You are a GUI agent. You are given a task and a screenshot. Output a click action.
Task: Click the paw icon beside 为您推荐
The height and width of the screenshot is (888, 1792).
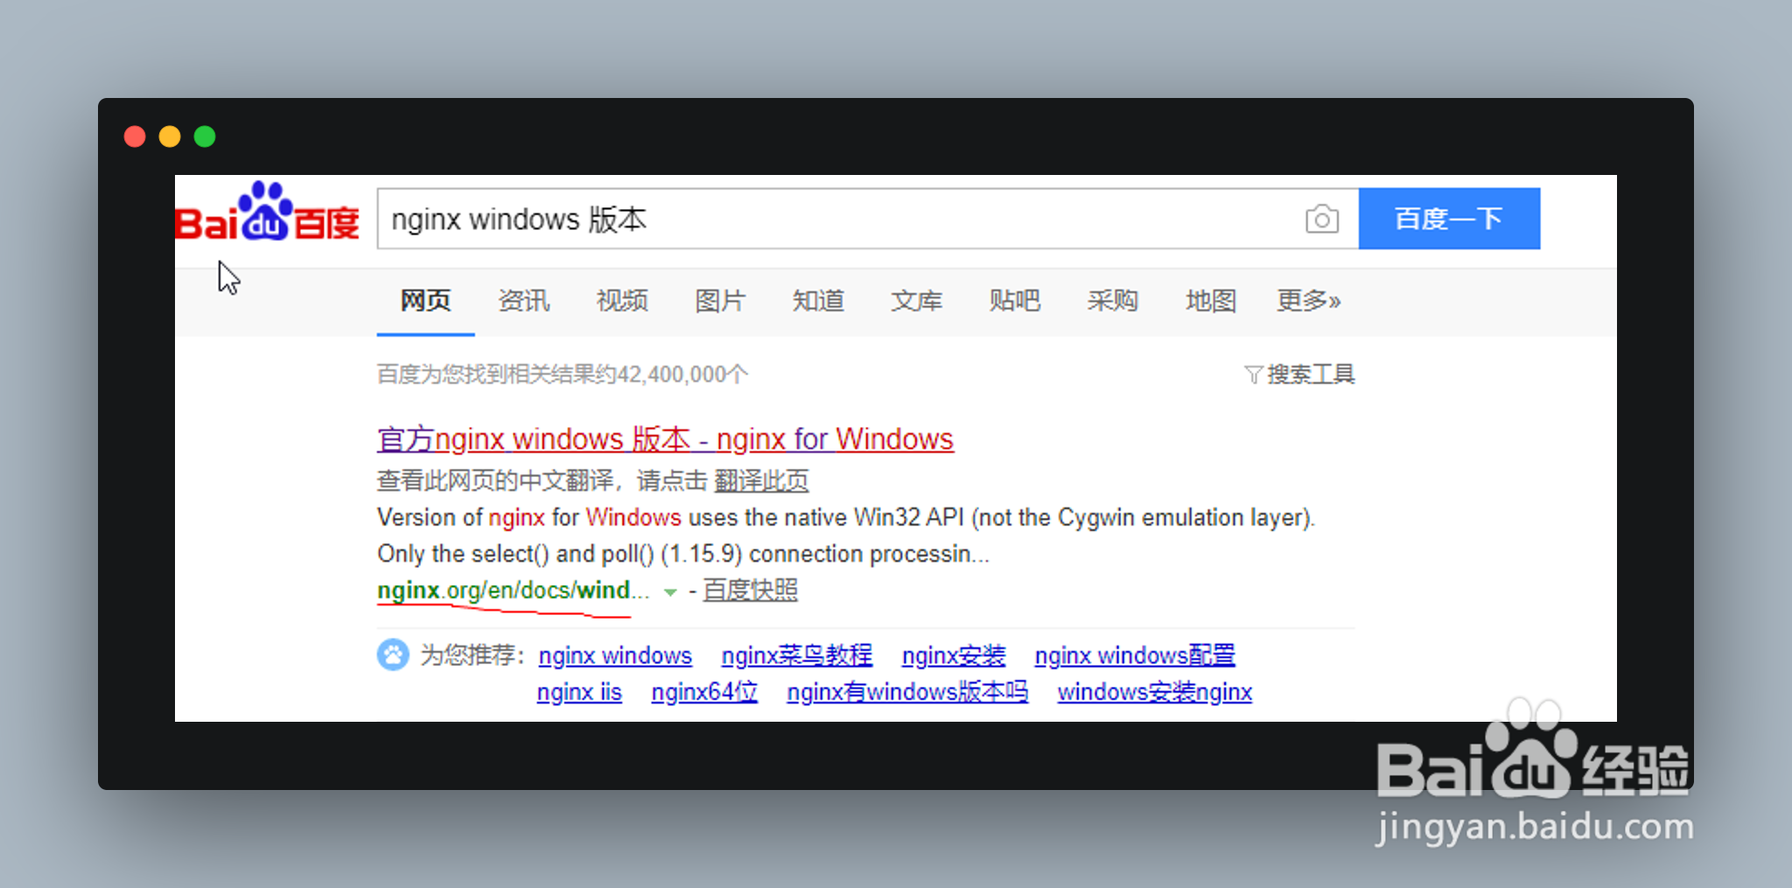[393, 654]
